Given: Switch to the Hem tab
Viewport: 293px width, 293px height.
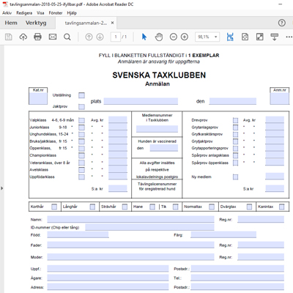Looking at the screenshot, I should click(x=11, y=23).
